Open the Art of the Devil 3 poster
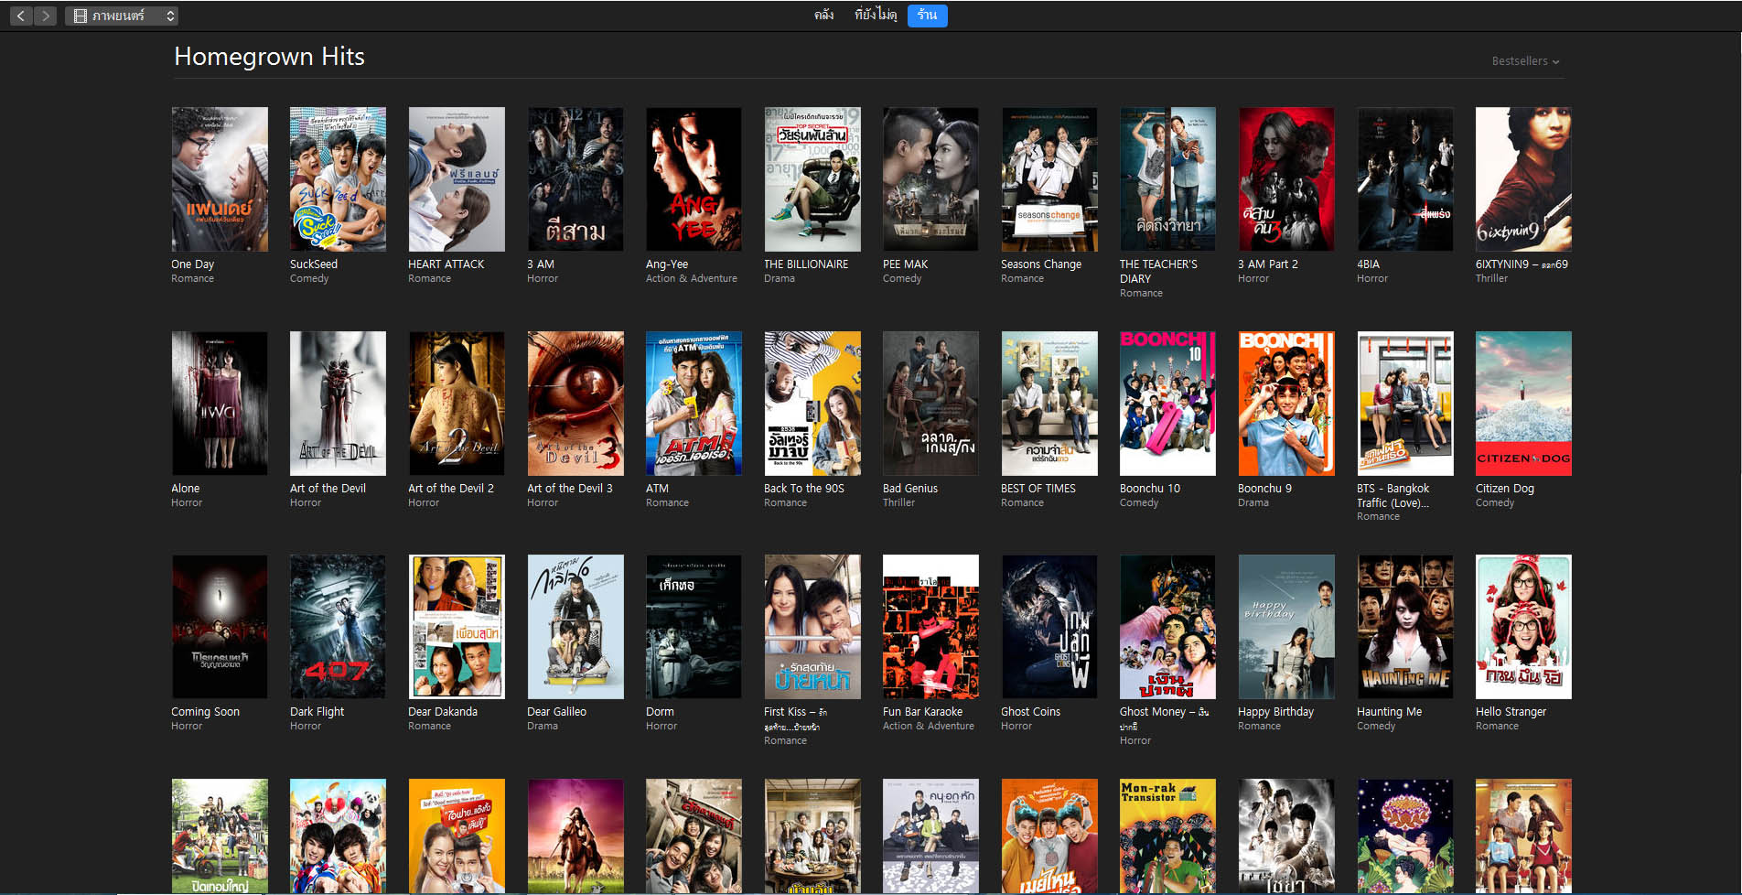Screen dimensions: 1742x895 (x=575, y=404)
